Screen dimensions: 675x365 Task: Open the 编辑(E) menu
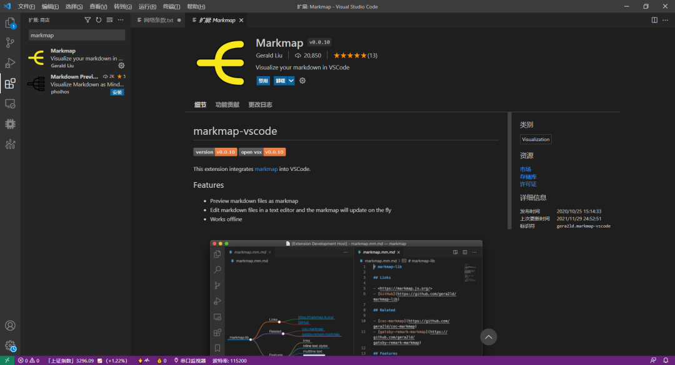point(51,6)
